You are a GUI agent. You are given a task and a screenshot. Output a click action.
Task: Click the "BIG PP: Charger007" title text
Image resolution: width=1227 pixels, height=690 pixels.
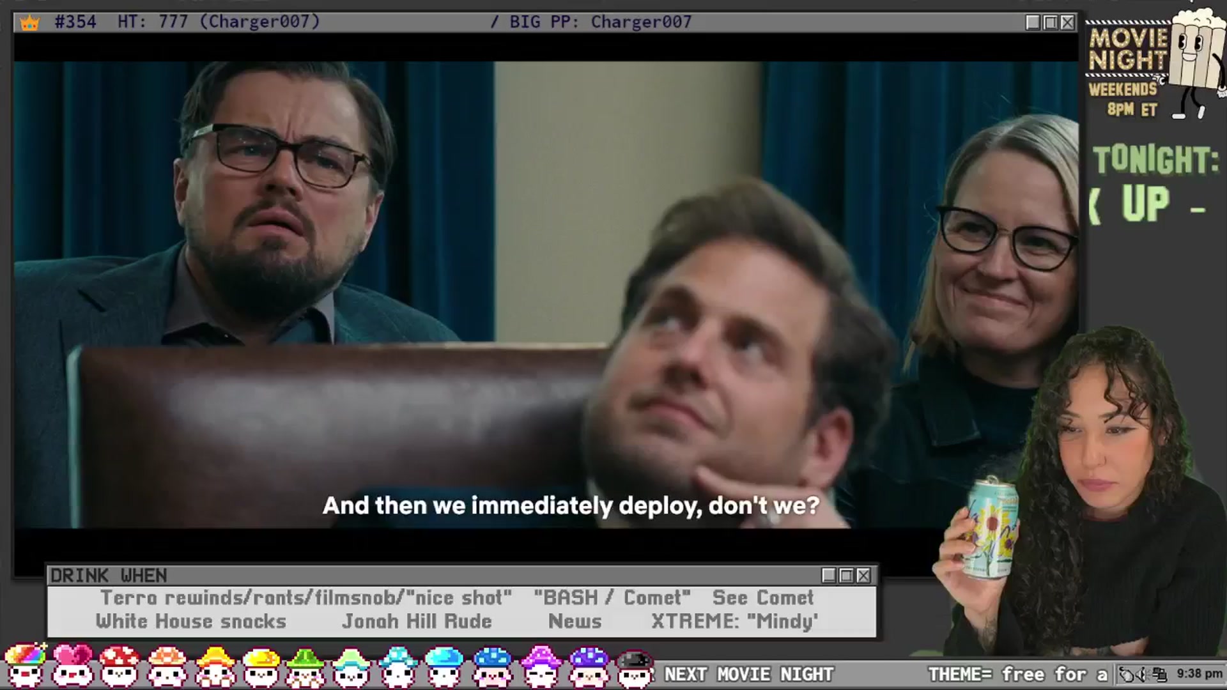coord(601,22)
